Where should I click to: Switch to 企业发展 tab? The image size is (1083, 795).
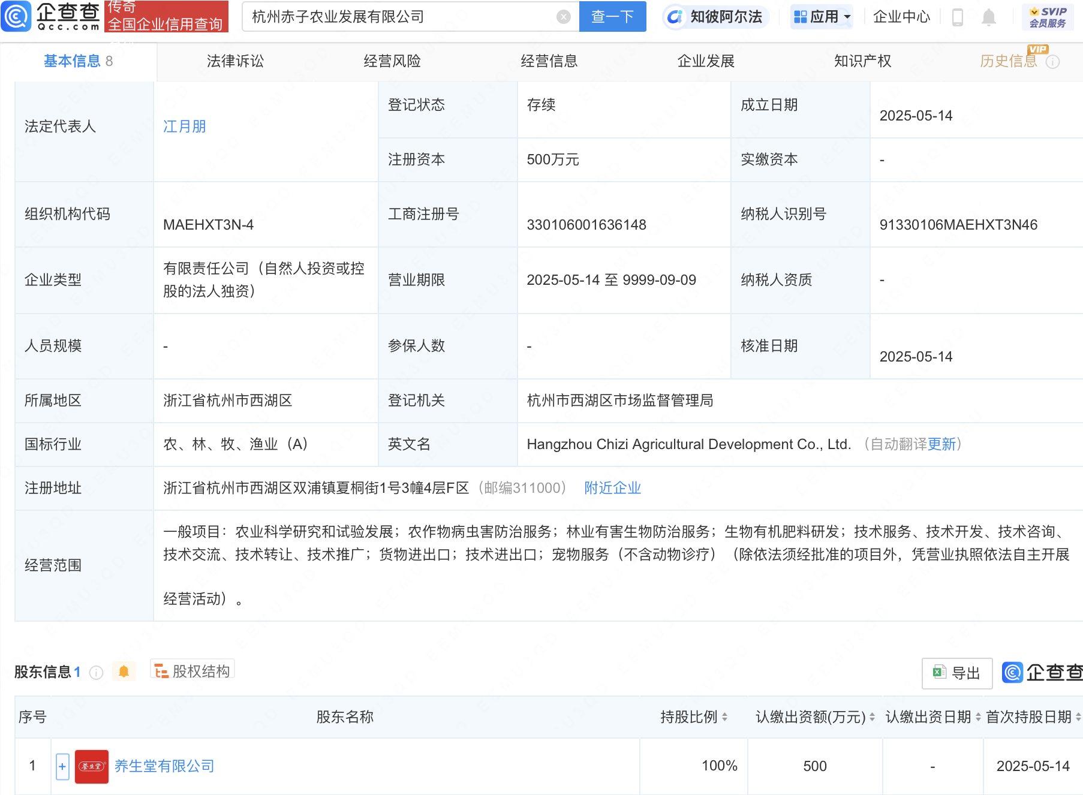[706, 61]
